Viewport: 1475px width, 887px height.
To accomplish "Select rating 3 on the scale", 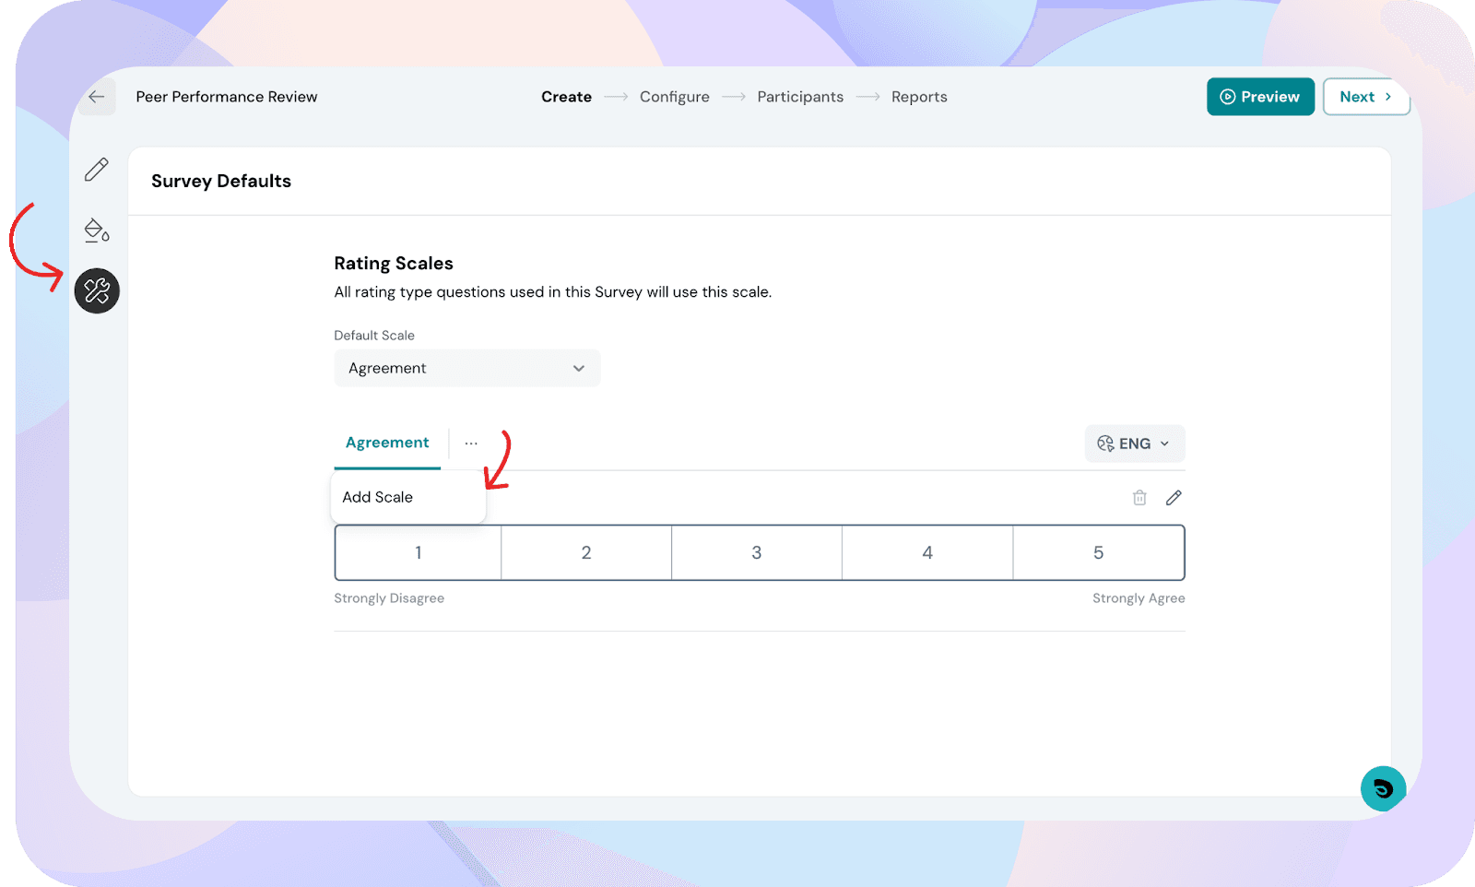I will [x=757, y=552].
